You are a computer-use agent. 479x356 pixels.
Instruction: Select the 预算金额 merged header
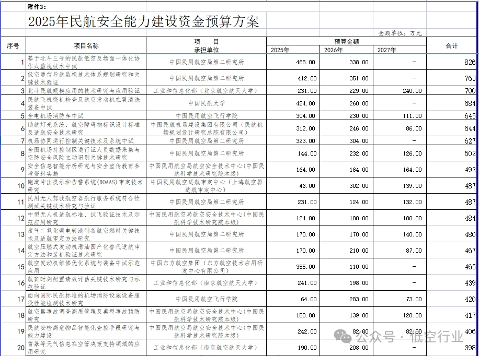pos(346,41)
